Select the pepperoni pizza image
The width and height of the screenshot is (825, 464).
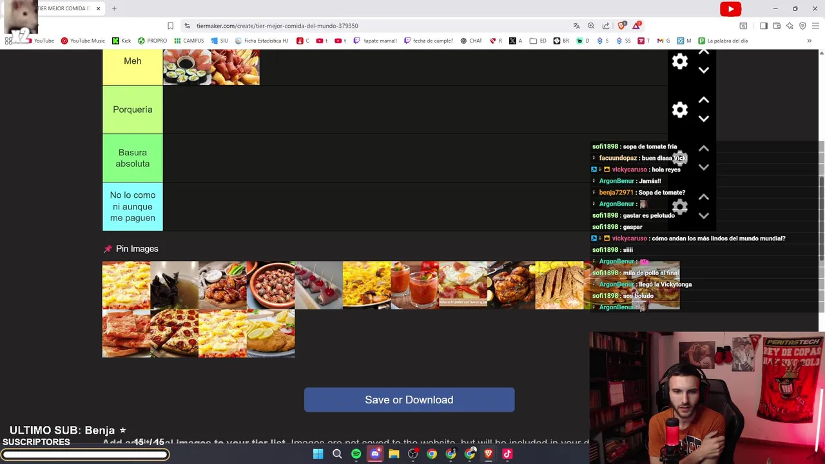click(174, 333)
